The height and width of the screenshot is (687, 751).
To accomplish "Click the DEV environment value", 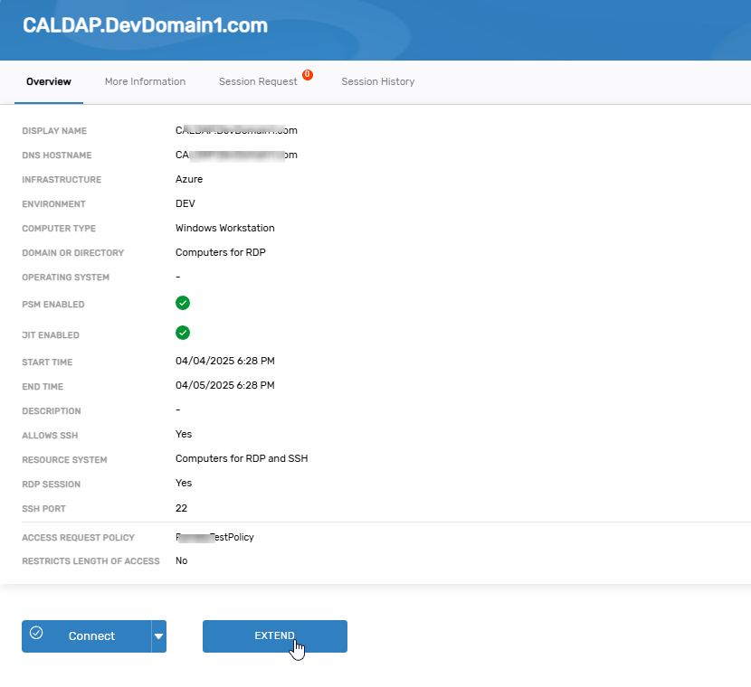I will pos(185,203).
